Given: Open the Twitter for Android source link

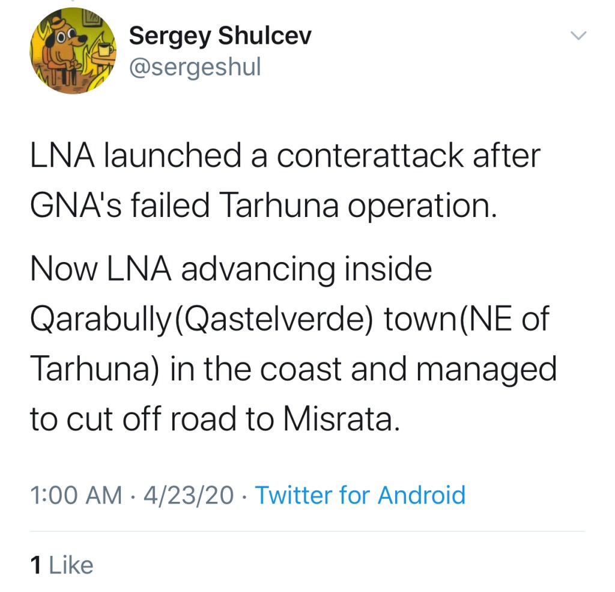Looking at the screenshot, I should point(360,495).
